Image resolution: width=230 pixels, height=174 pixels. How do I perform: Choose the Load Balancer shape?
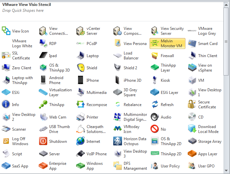click(117, 55)
